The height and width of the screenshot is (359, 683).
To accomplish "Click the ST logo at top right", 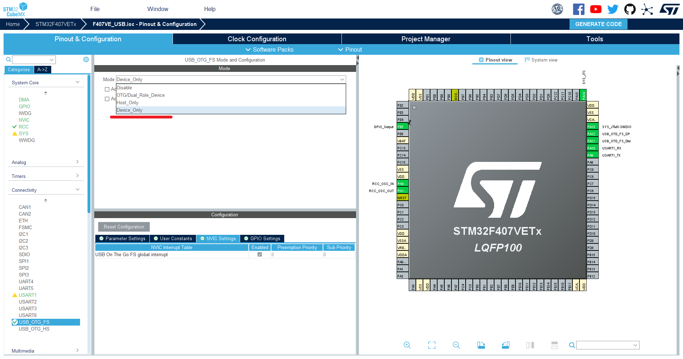I will point(669,9).
